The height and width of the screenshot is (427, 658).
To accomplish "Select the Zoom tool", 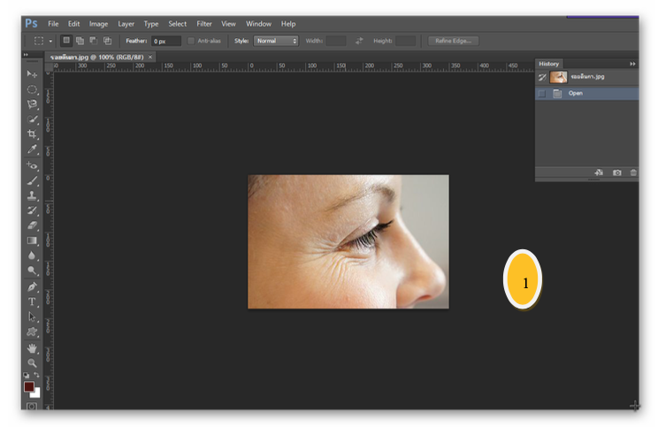I will coord(33,362).
